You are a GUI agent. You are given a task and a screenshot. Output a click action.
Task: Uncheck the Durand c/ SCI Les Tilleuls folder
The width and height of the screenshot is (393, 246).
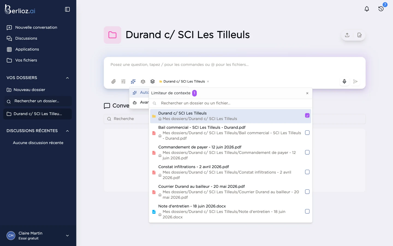307,116
